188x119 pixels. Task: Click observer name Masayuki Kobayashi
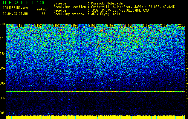[107, 3]
